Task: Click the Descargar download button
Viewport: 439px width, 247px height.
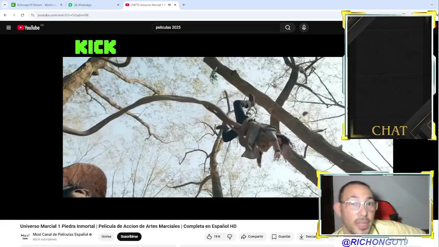Action: [307, 236]
